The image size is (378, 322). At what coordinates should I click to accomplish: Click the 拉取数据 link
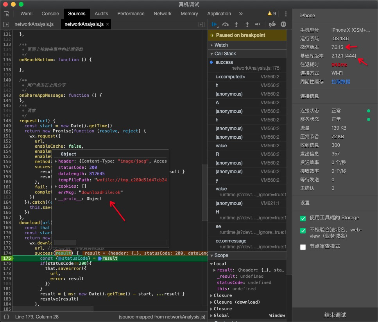pos(340,81)
